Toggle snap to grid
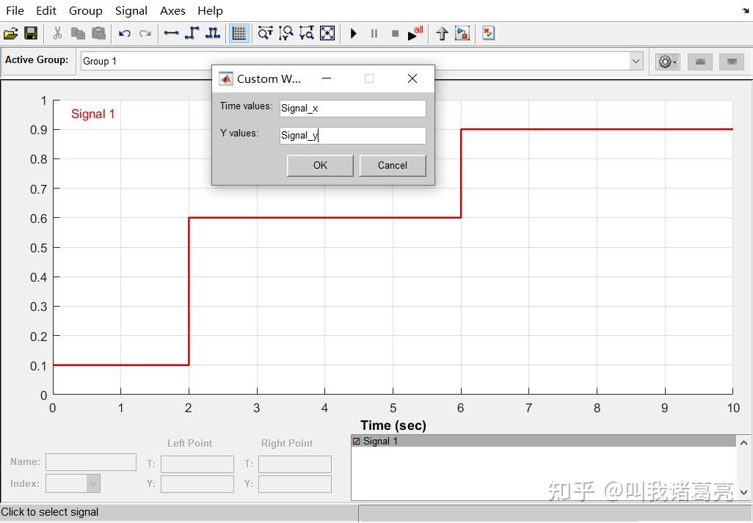The image size is (753, 523). click(239, 33)
